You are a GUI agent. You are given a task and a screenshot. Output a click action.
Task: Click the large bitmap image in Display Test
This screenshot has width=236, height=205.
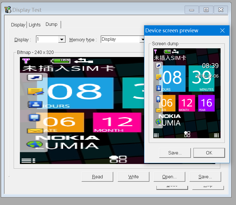pos(82,110)
